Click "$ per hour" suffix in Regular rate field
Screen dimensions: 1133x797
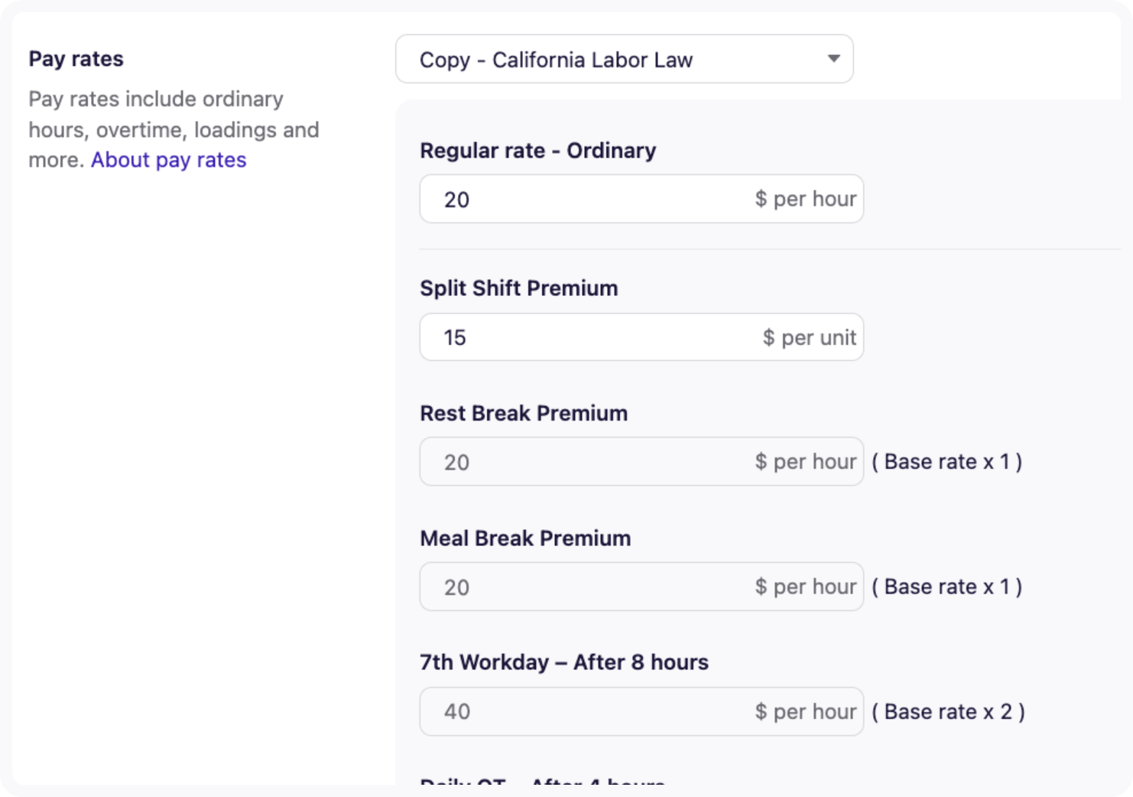pyautogui.click(x=805, y=199)
